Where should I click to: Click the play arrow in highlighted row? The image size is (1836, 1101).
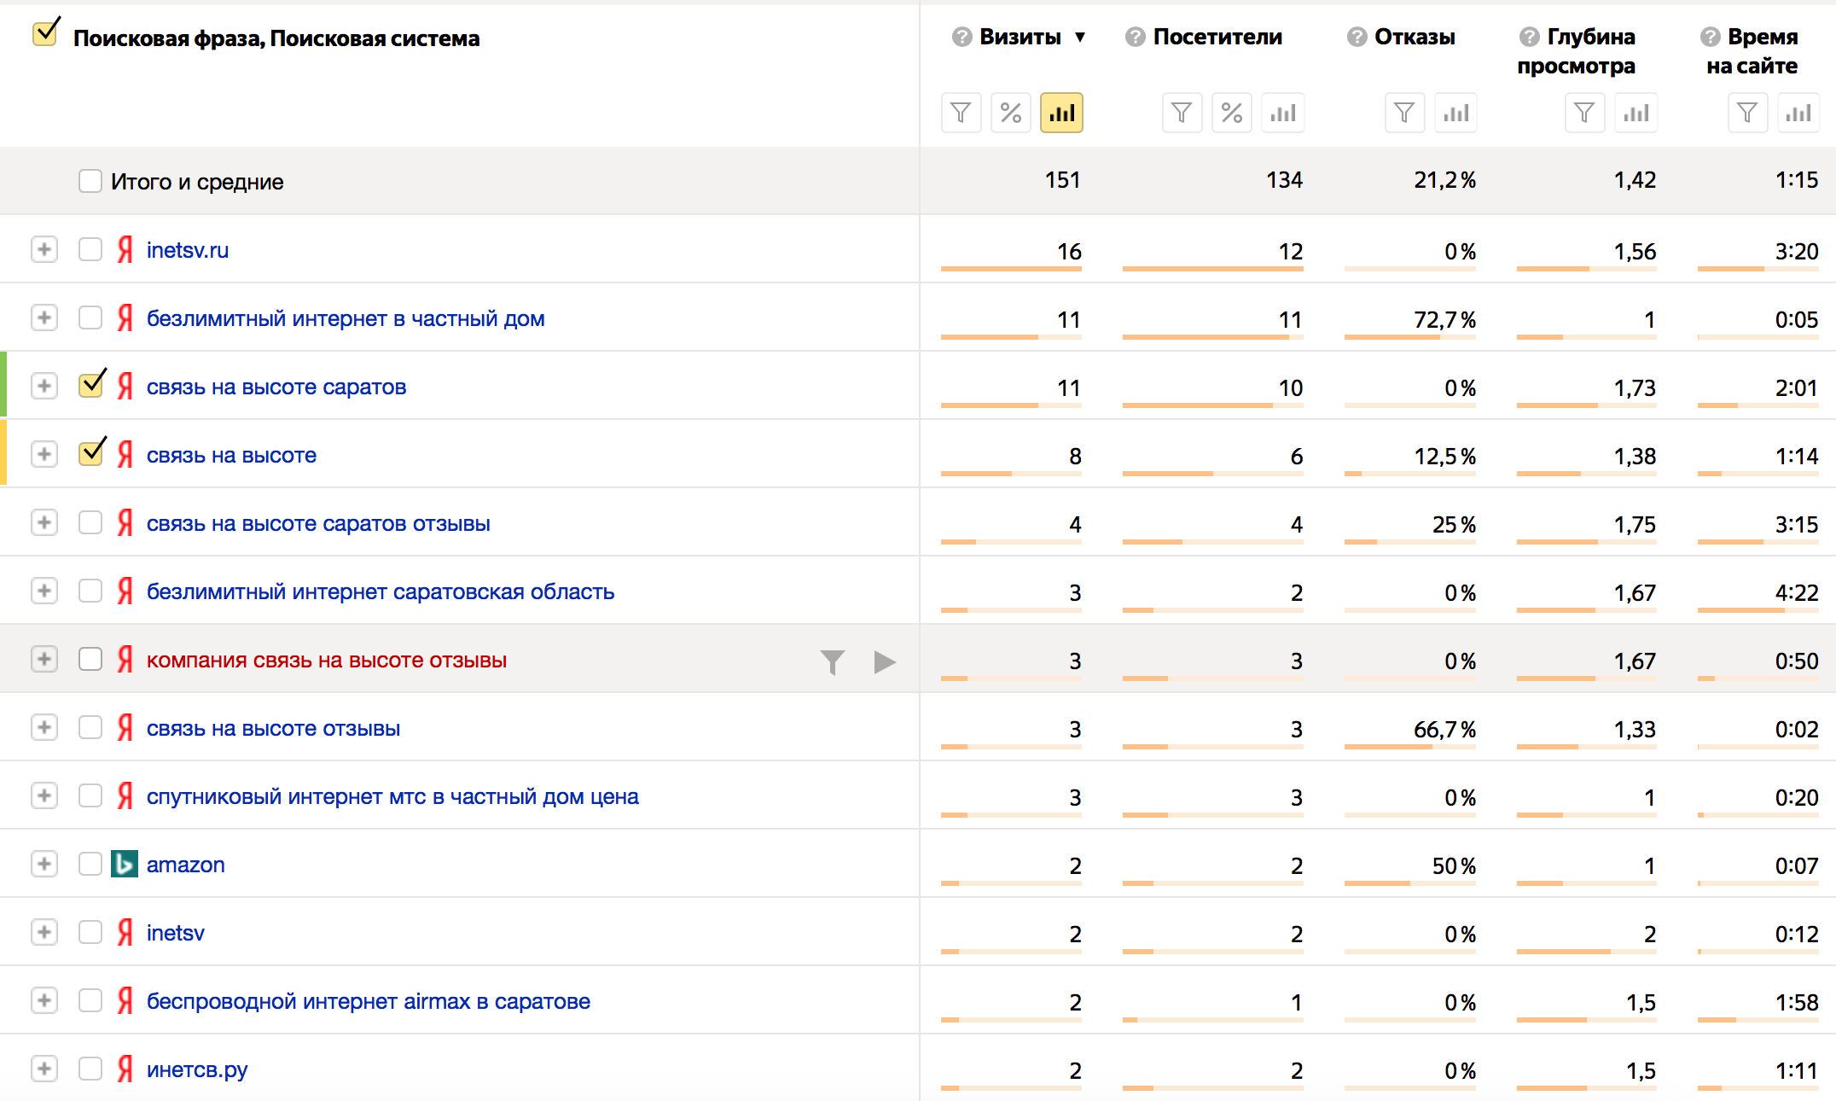885,661
